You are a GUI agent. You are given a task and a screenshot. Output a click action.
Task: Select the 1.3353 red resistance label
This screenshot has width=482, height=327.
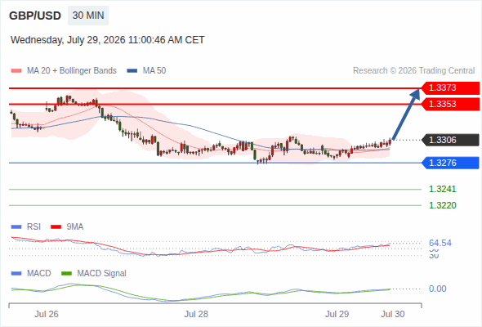pos(450,105)
